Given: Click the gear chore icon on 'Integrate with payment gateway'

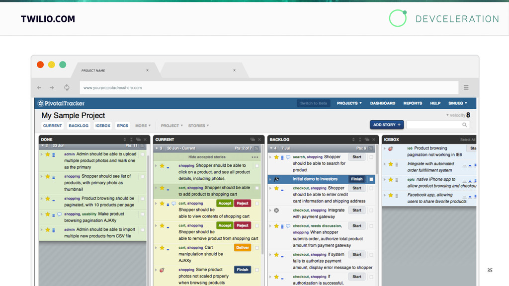Looking at the screenshot, I should click(276, 211).
